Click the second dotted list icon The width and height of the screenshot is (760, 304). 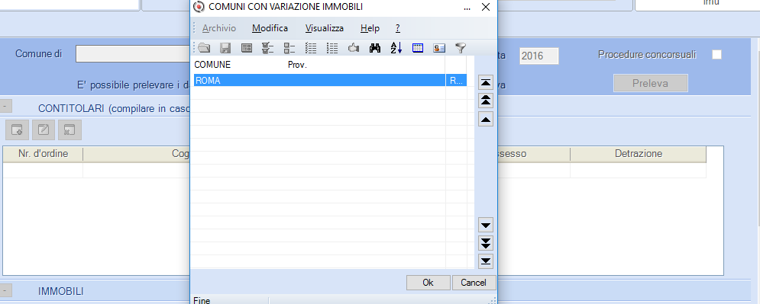332,48
